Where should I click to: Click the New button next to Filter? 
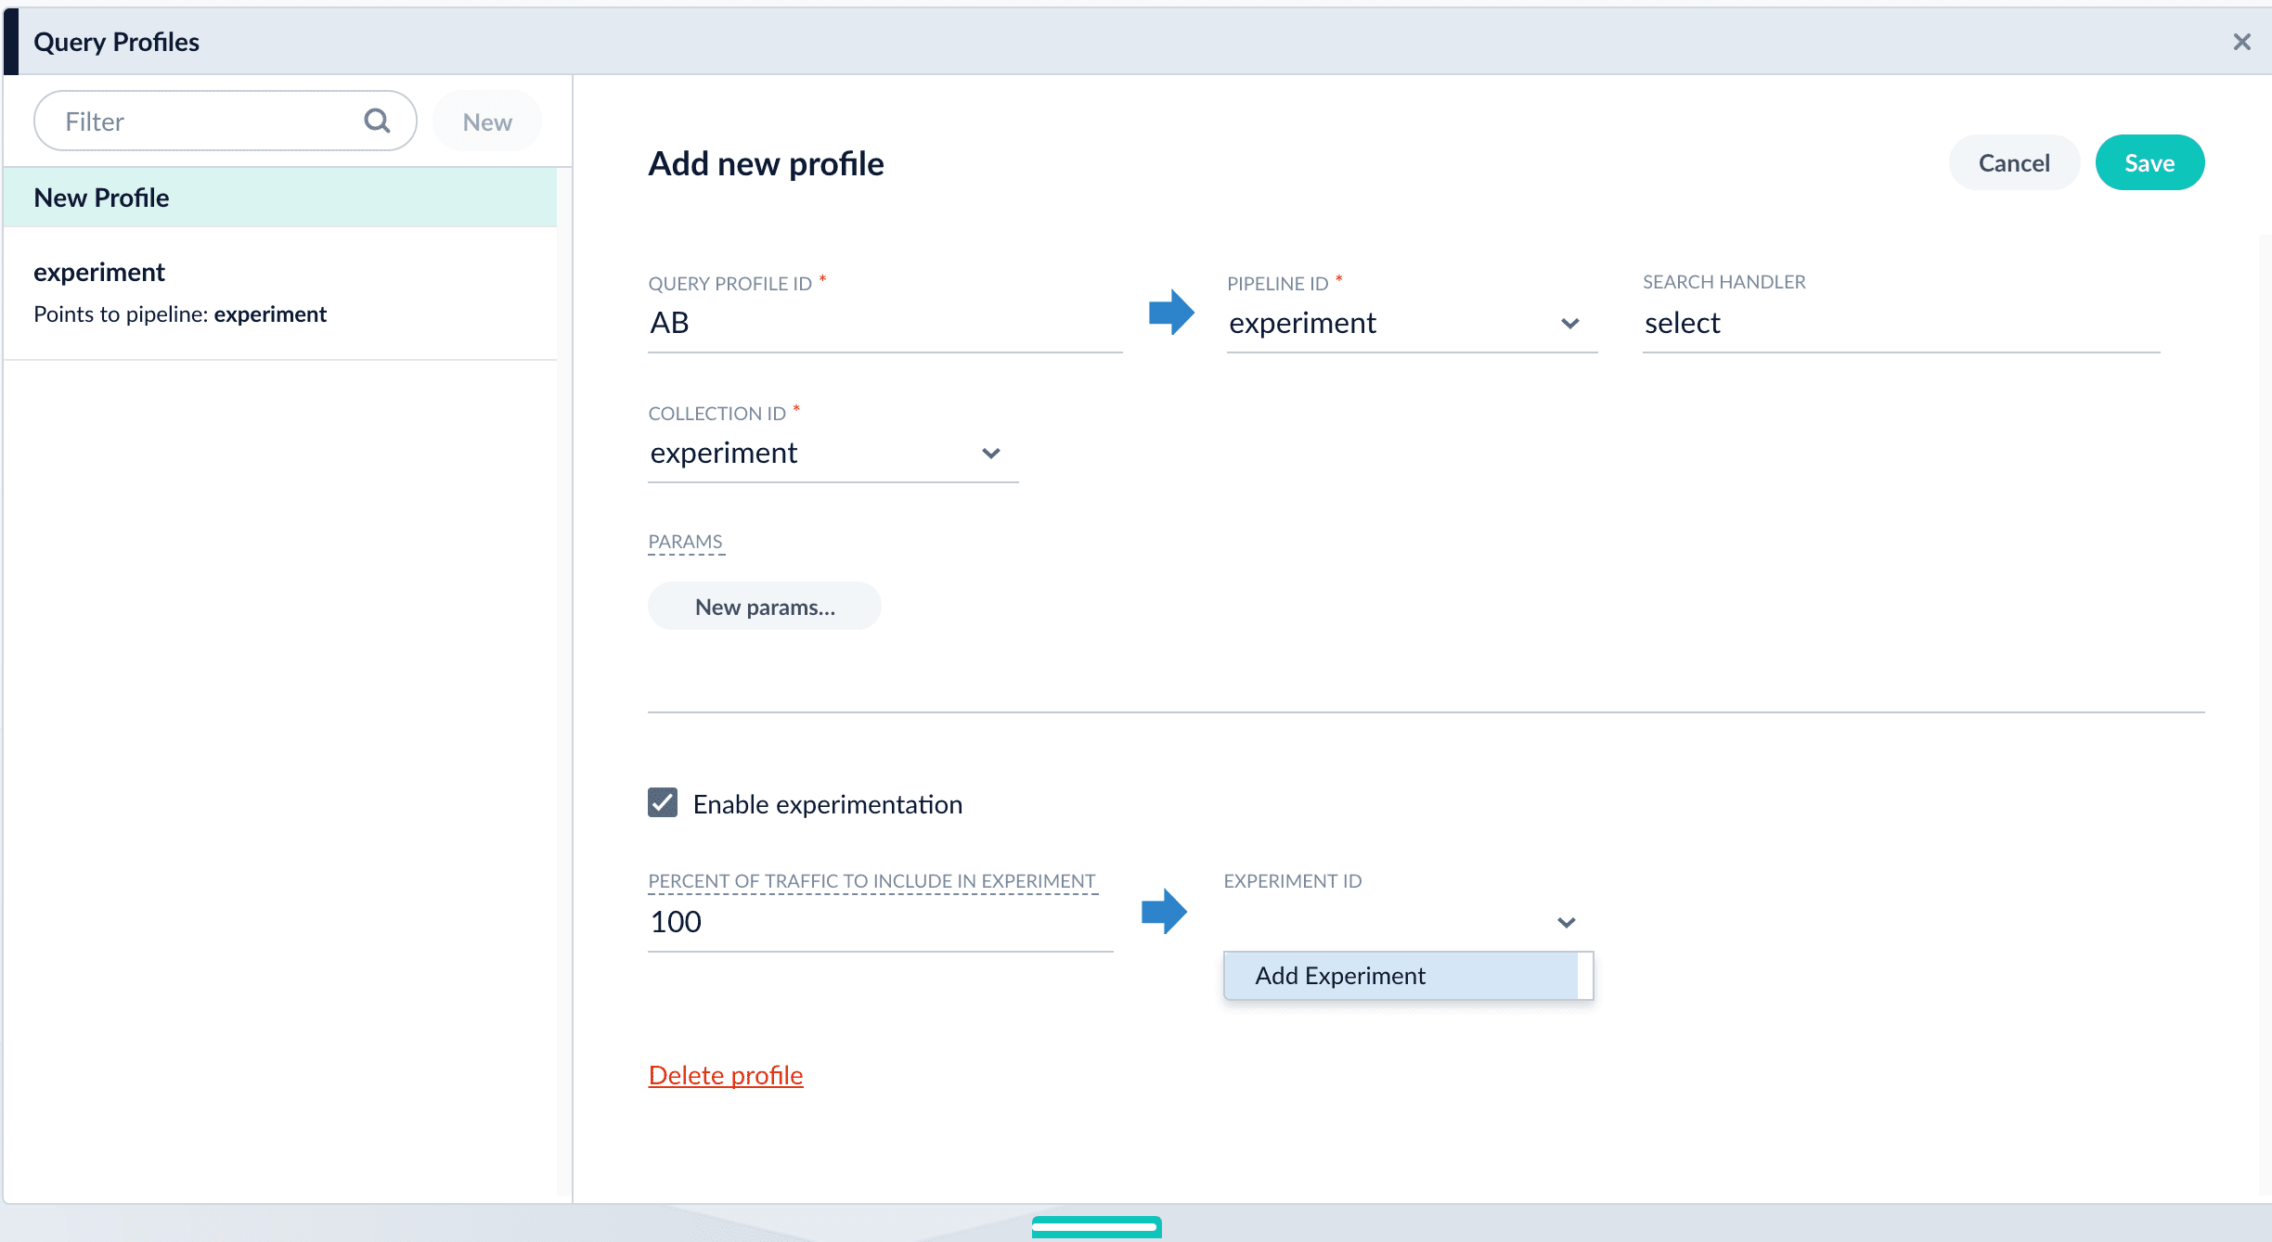(x=487, y=122)
